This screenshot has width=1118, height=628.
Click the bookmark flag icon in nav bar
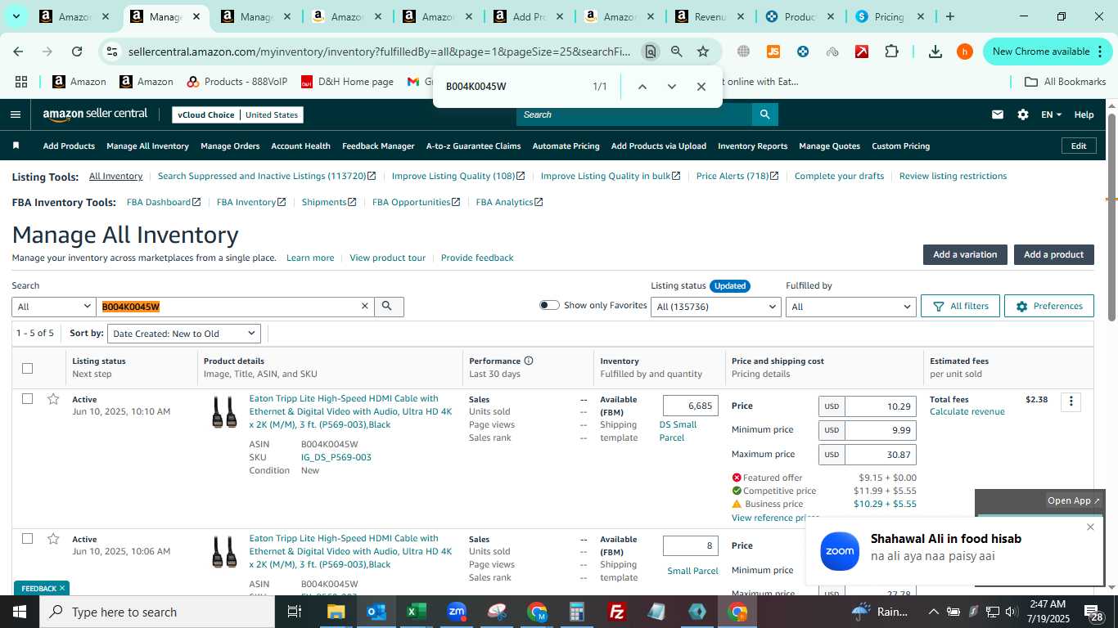pyautogui.click(x=16, y=146)
